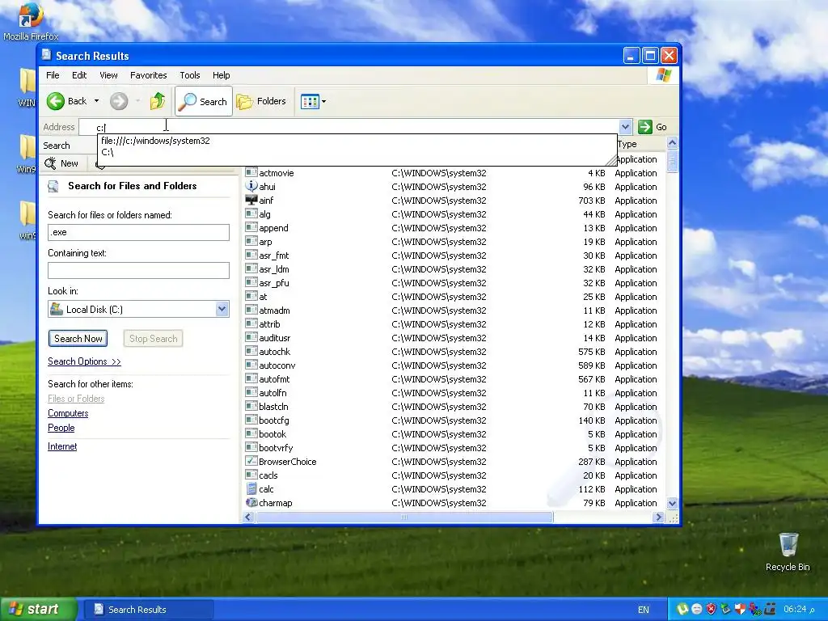Viewport: 828px width, 621px height.
Task: Click the EN language indicator in taskbar
Action: [x=643, y=610]
